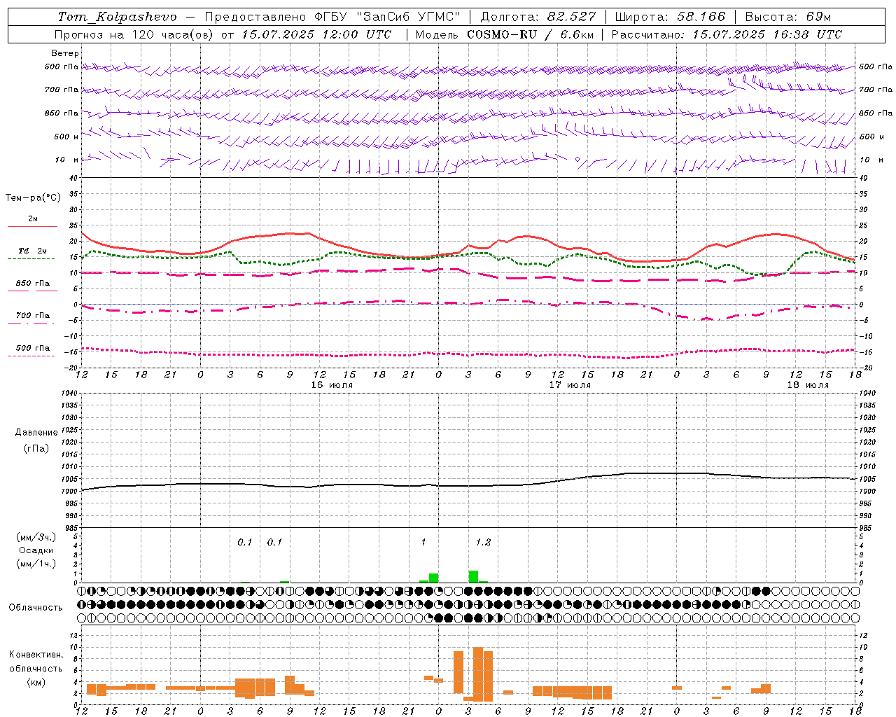Screen dimensions: 896x717
Task: Click the 16 июля date label
Action: point(332,385)
